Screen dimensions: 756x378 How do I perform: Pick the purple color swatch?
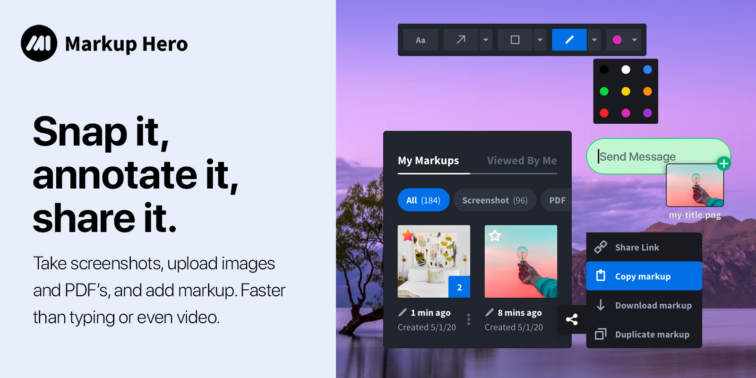pyautogui.click(x=647, y=113)
